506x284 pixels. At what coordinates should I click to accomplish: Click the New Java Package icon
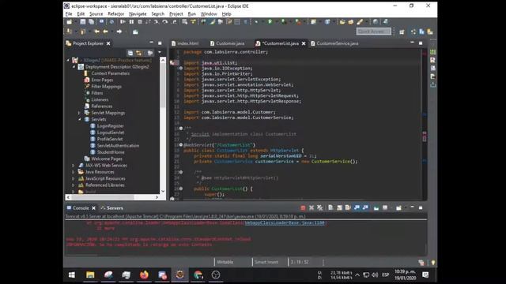[313, 22]
